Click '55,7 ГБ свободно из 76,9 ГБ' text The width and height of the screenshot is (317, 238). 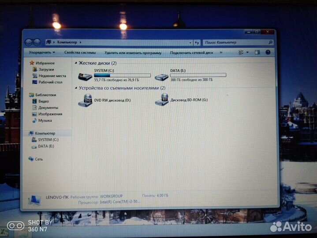pyautogui.click(x=116, y=80)
